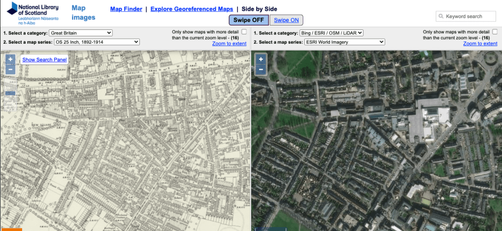Click left panel 'Zoom to extent' link
The image size is (502, 231).
[229, 44]
